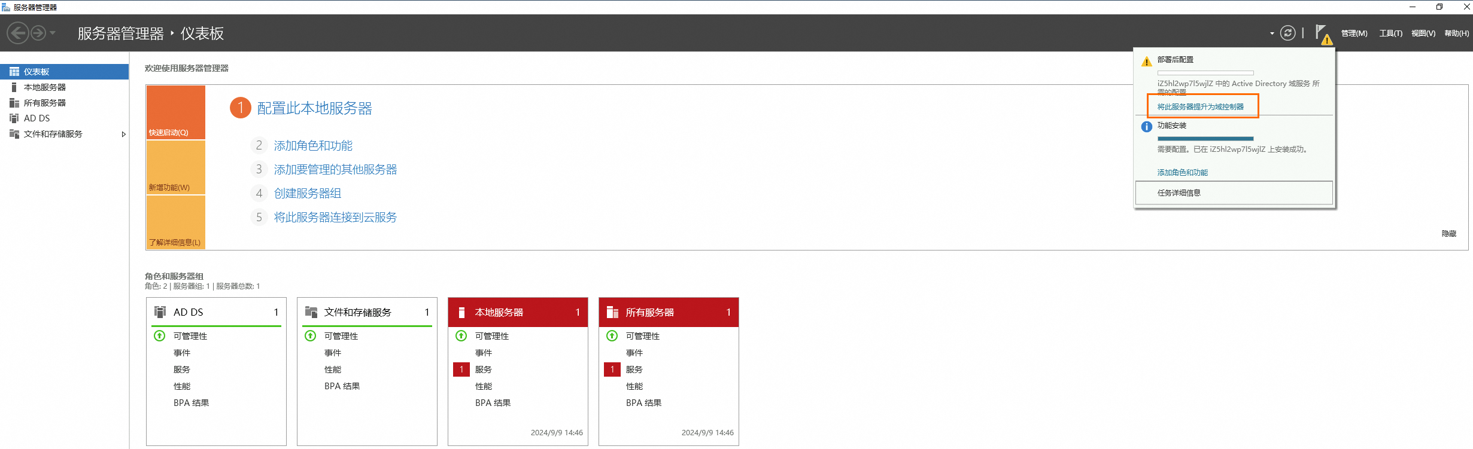Image resolution: width=1473 pixels, height=449 pixels.
Task: Click the 功能安装 progress bar
Action: pos(1205,139)
